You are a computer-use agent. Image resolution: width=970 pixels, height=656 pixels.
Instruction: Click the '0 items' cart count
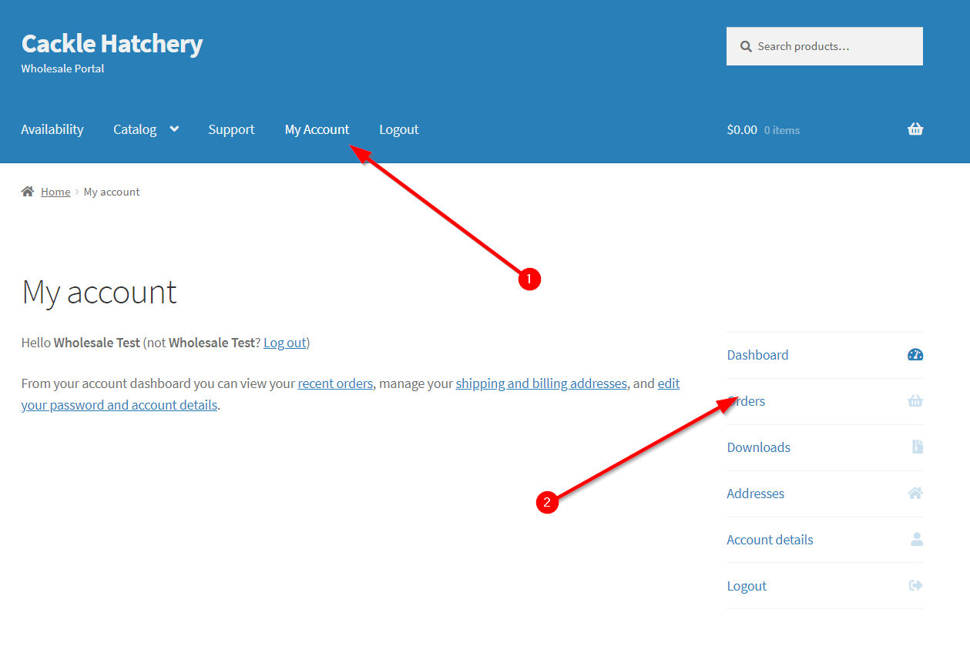coord(782,130)
